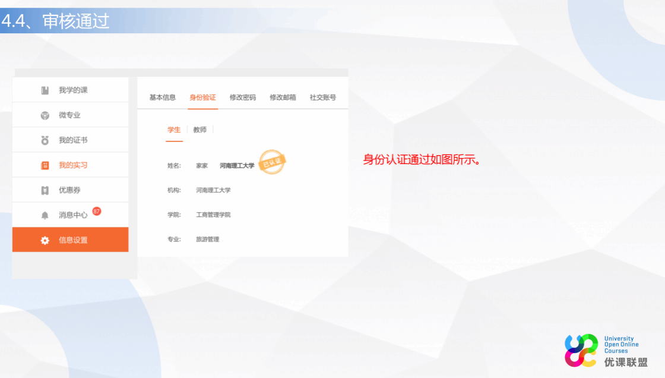Switch to the 修改密码 tab

click(x=243, y=97)
